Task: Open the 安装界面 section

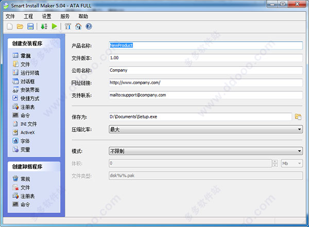Action: pos(26,90)
